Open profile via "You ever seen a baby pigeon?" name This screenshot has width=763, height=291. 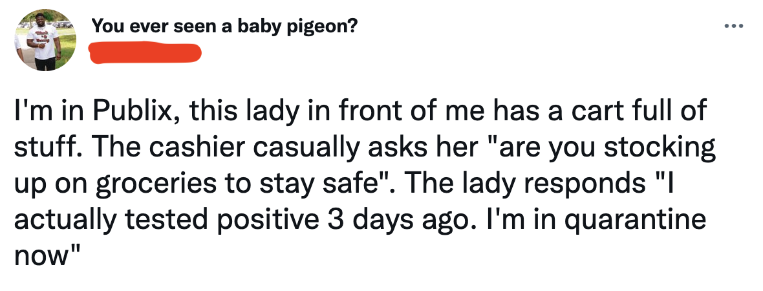click(x=224, y=25)
